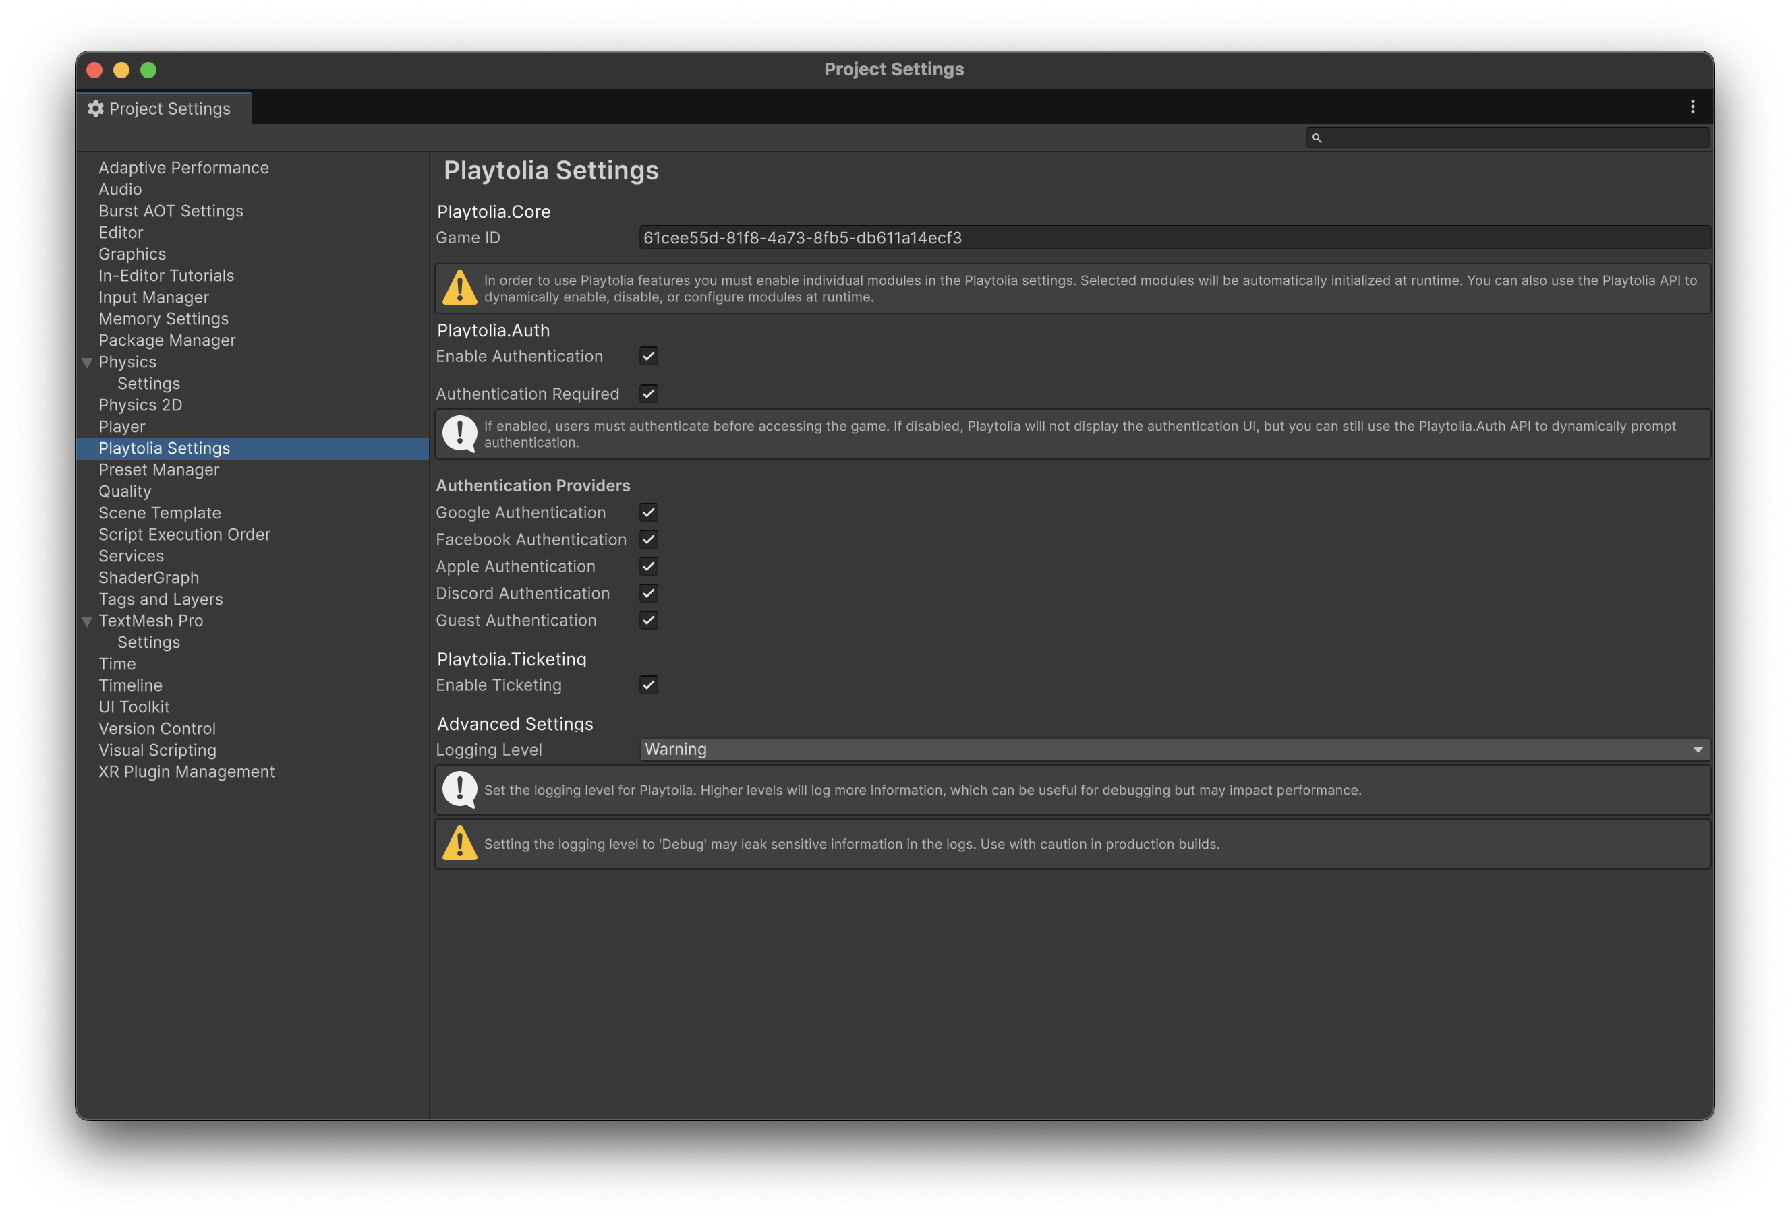Click the Advanced Settings heading

click(515, 723)
